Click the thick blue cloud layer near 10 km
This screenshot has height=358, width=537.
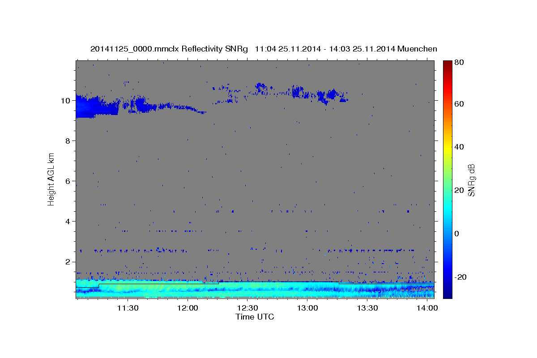tap(96, 107)
